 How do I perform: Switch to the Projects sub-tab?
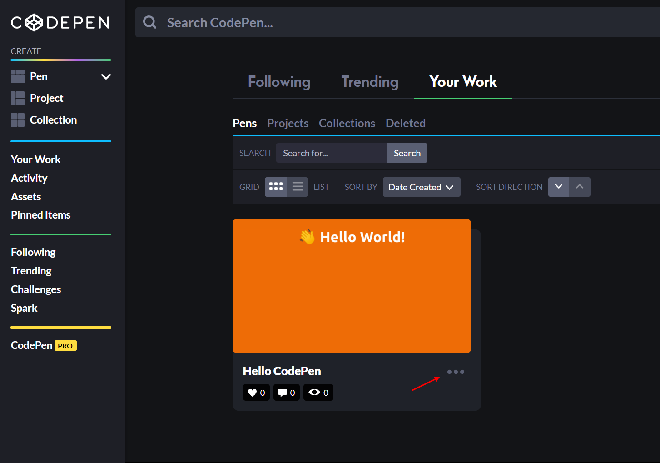pyautogui.click(x=288, y=123)
